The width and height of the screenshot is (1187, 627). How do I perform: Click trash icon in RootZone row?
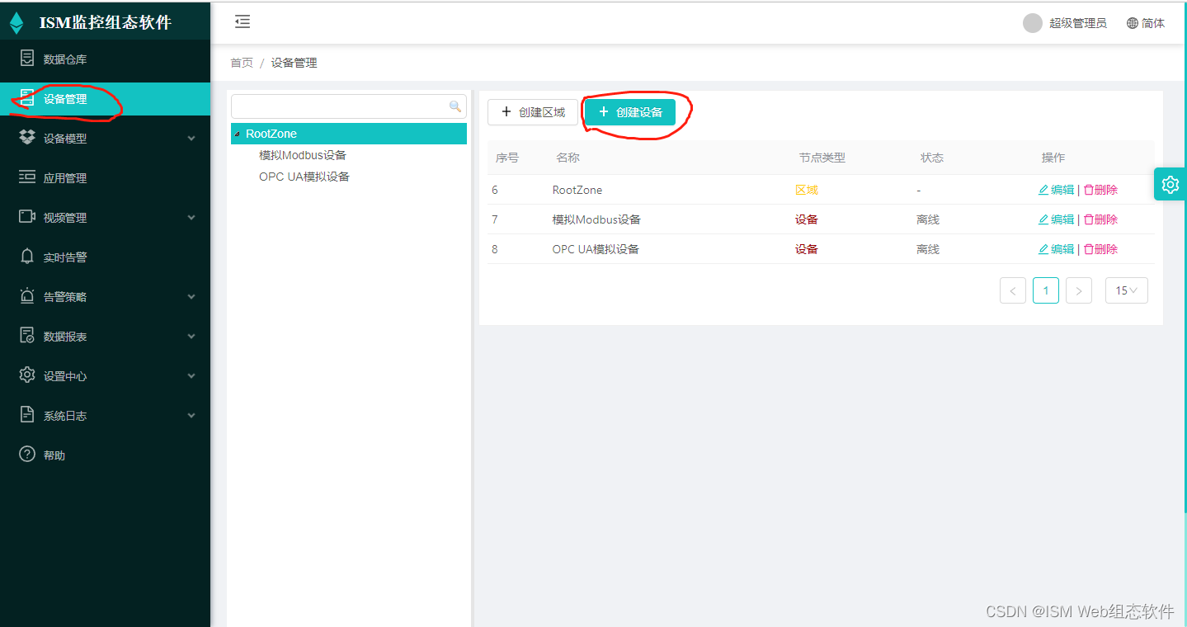[1088, 190]
